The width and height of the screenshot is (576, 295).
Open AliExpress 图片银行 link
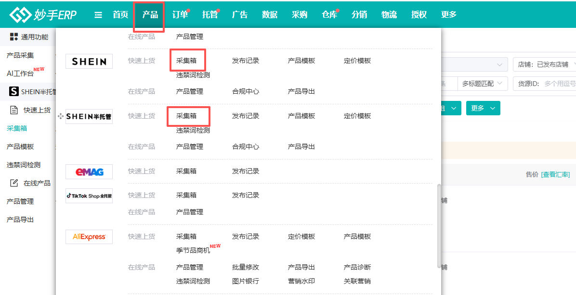tap(246, 281)
